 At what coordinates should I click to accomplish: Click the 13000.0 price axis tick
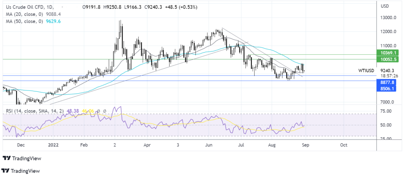click(388, 18)
